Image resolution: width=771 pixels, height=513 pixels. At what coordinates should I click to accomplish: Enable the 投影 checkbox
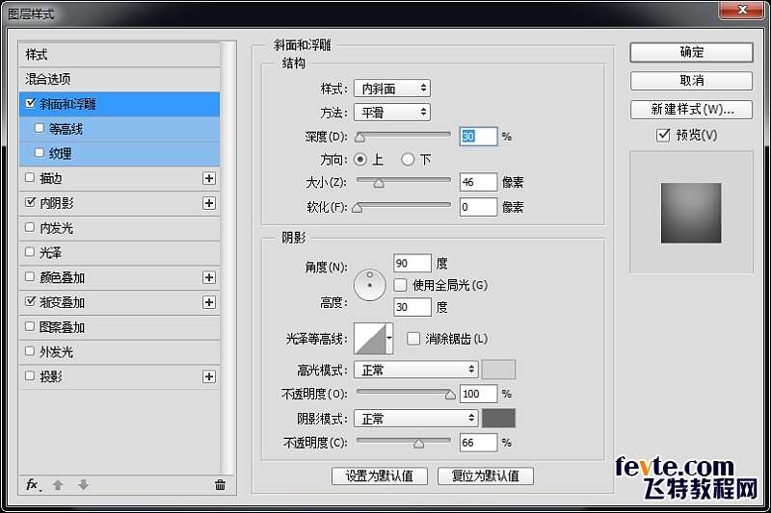(30, 375)
